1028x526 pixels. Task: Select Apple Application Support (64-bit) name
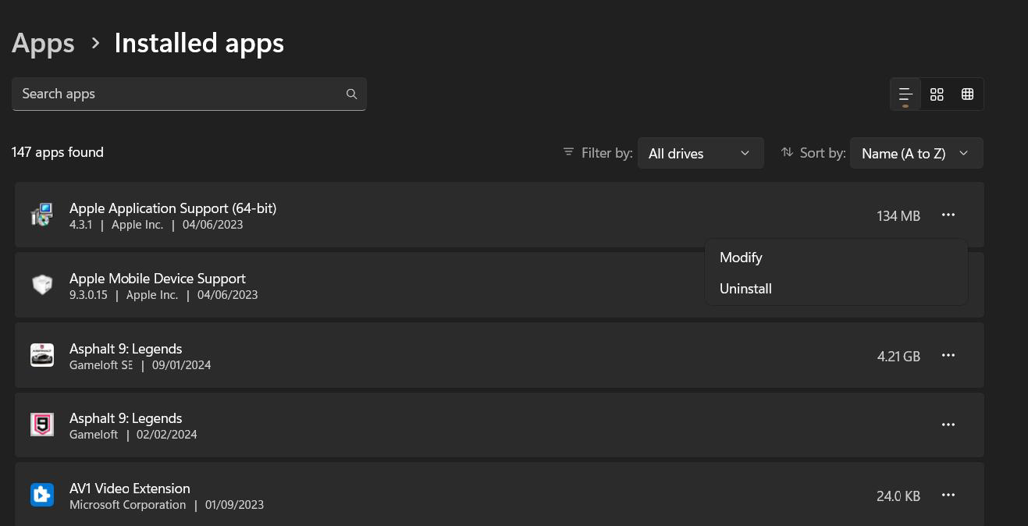[173, 208]
